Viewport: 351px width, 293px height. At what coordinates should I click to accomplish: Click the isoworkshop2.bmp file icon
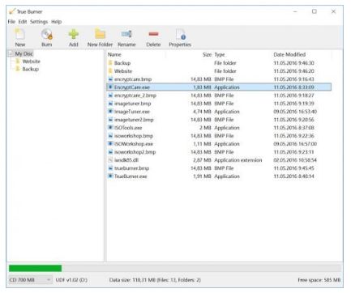coord(110,152)
